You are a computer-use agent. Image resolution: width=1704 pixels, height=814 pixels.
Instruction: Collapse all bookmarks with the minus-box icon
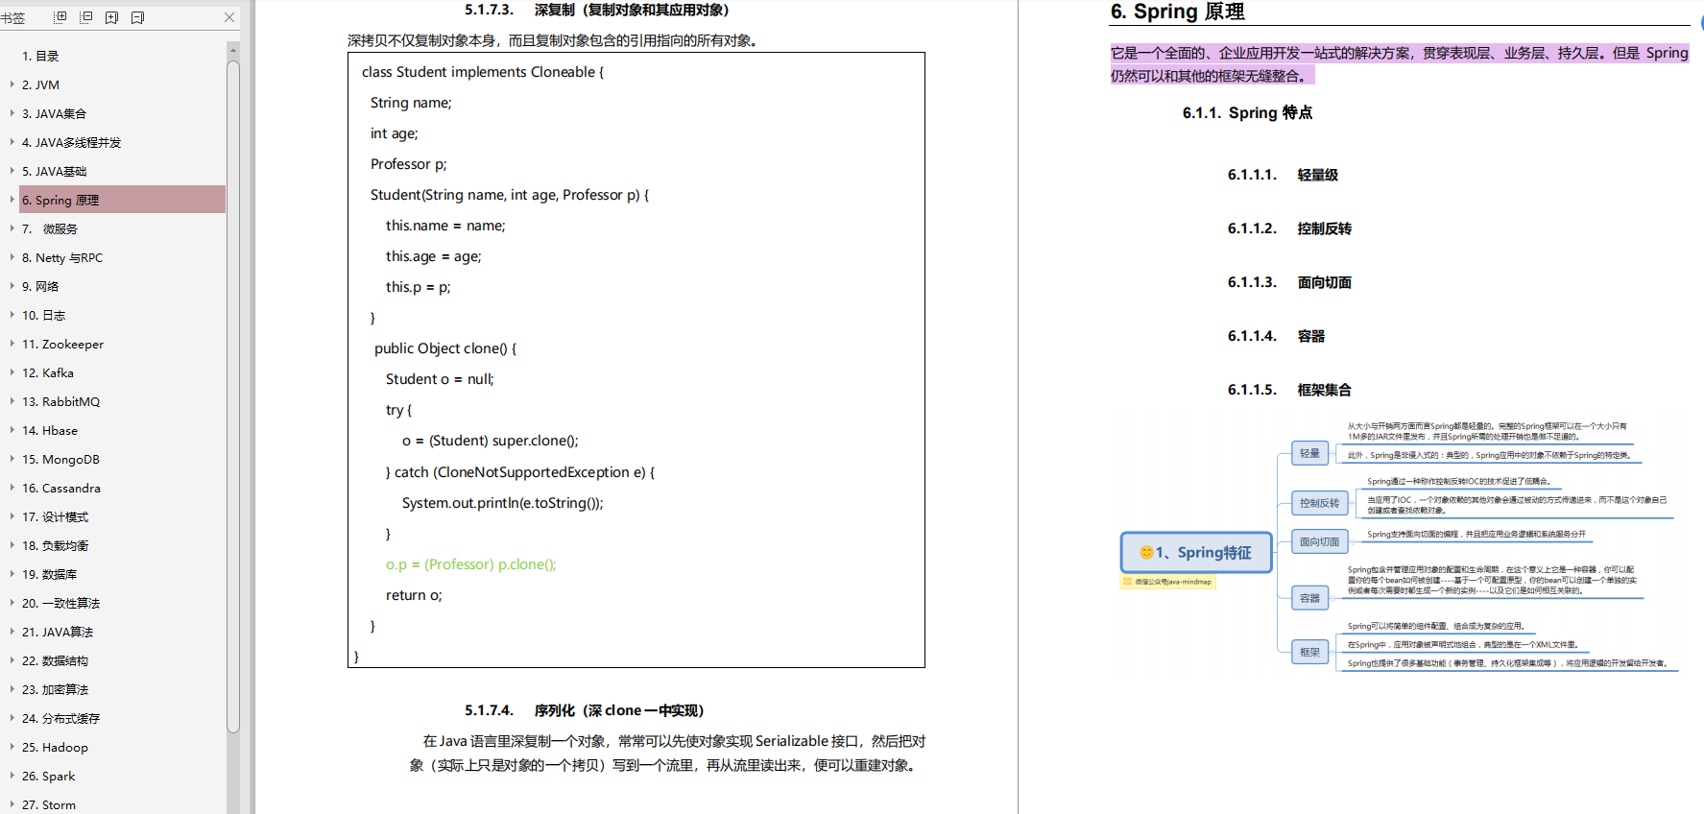click(x=86, y=17)
